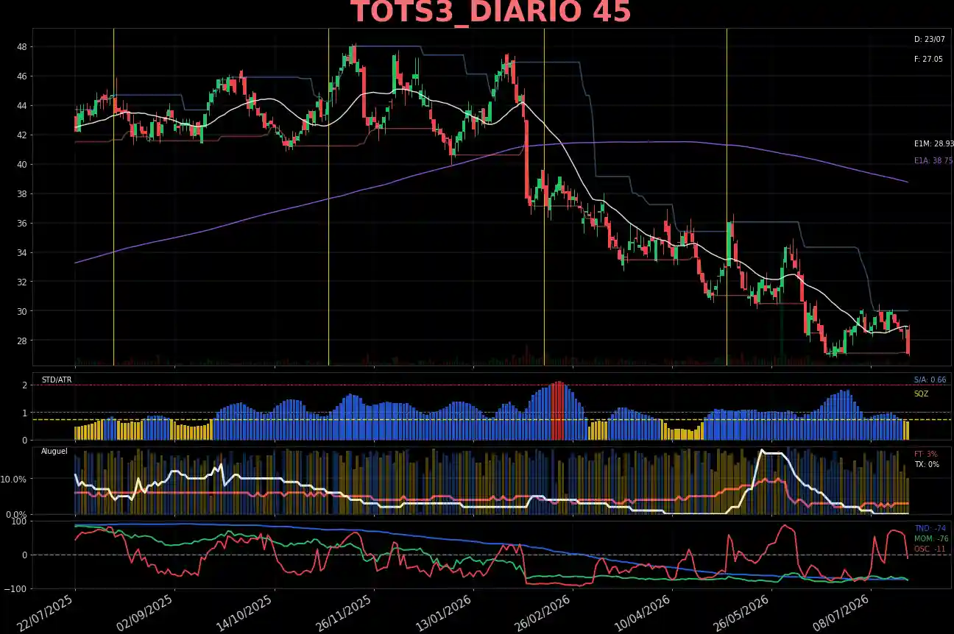The height and width of the screenshot is (634, 954).
Task: Select the 28 price axis label
Action: click(x=22, y=341)
